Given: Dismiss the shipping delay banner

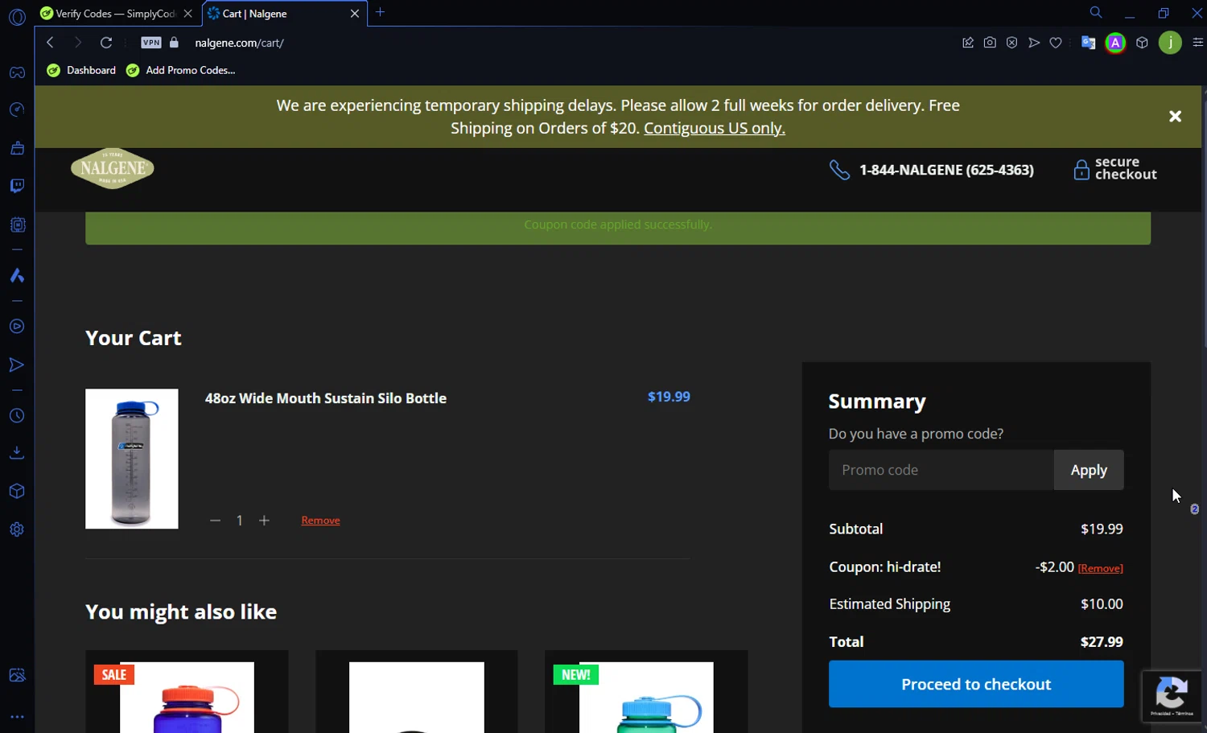Looking at the screenshot, I should pyautogui.click(x=1175, y=117).
